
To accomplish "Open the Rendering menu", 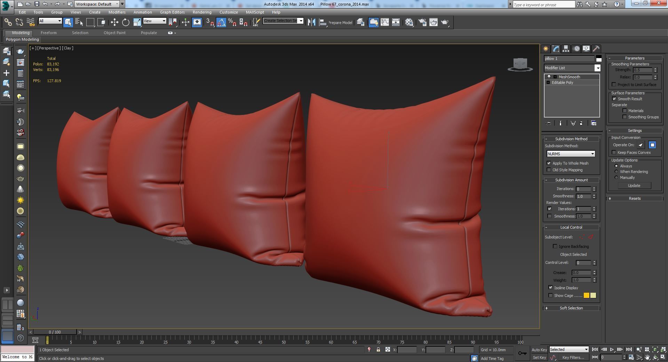I will point(202,12).
